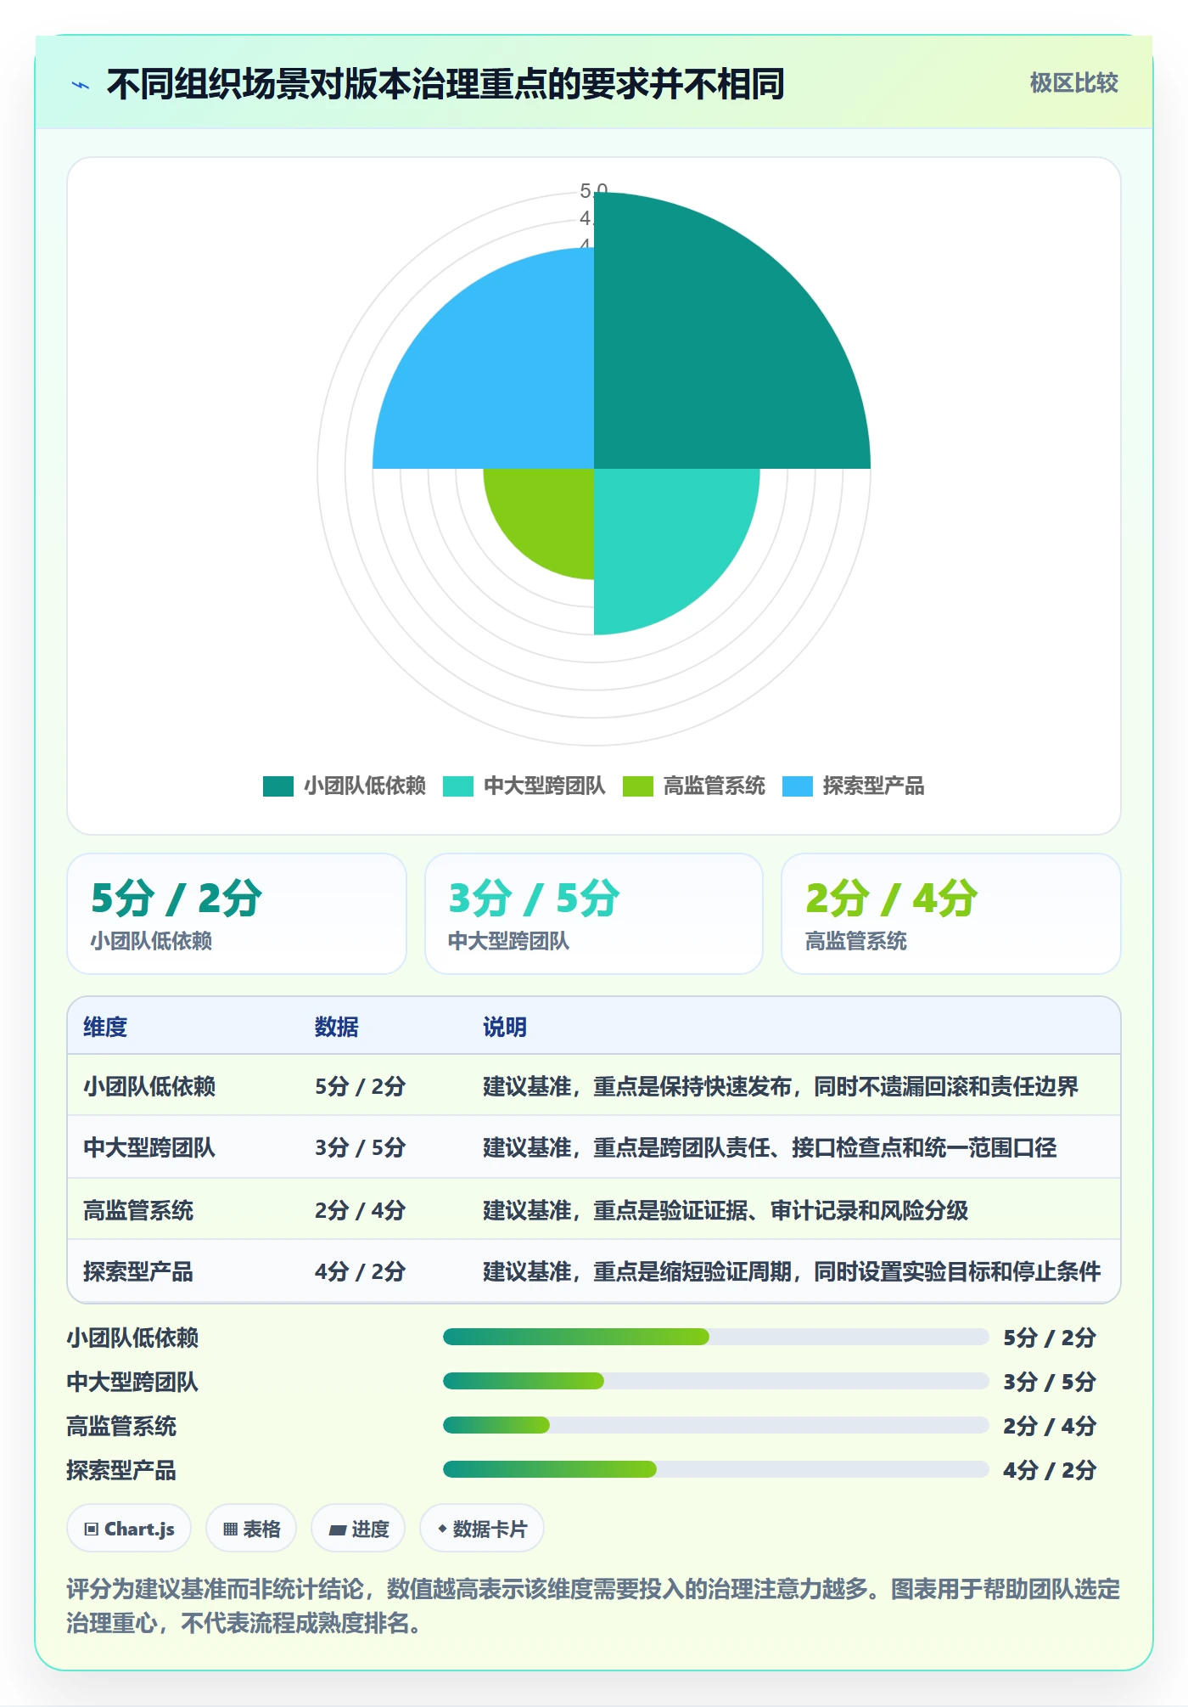Click the 小团队低依赖 progress bar
1188x1707 pixels.
point(716,1337)
